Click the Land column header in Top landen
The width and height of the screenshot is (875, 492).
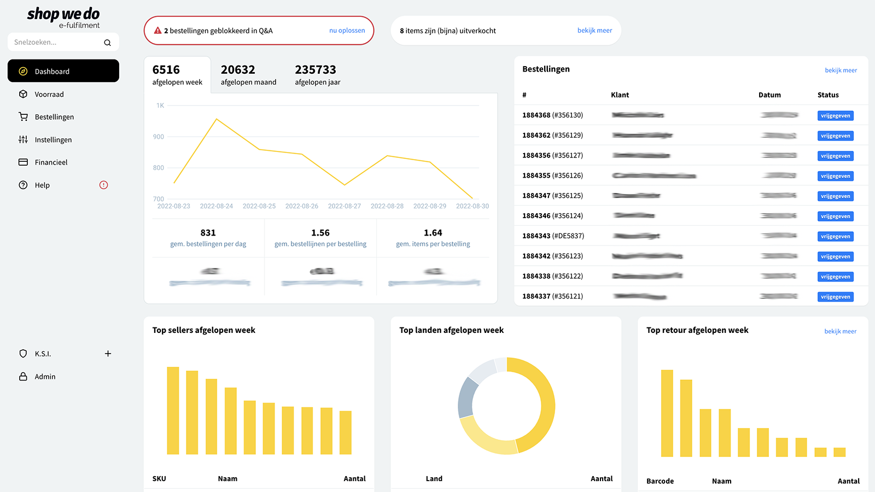(x=434, y=479)
